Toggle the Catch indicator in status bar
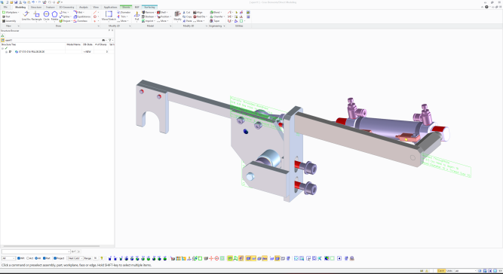 [x=441, y=271]
